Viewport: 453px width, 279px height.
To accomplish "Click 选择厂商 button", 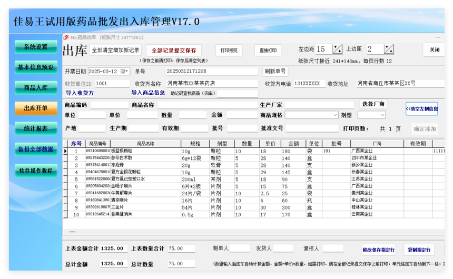I will [x=373, y=104].
